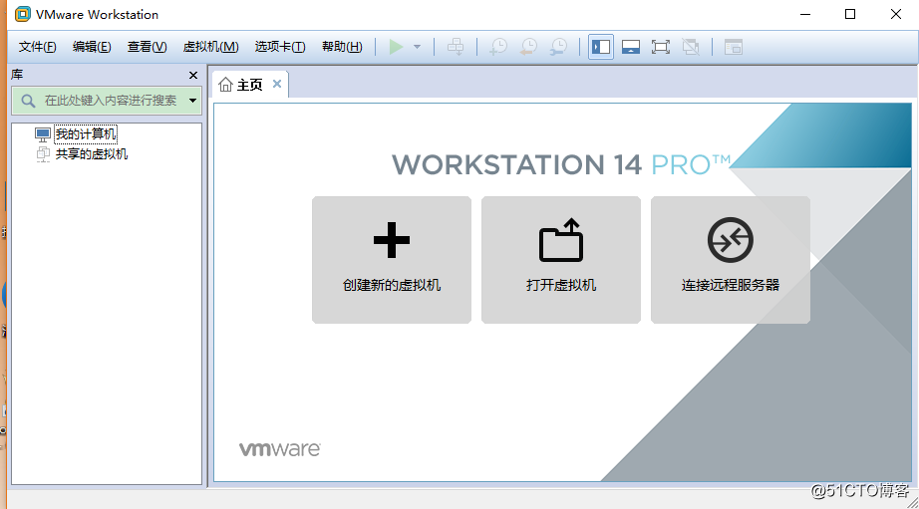Click the revert to snapshot icon
919x509 pixels.
point(528,47)
